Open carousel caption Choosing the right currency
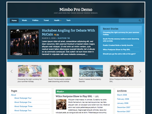Screen dimensions: 152x114 30,80
